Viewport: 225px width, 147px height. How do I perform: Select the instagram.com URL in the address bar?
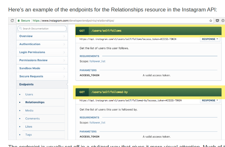click(73, 21)
